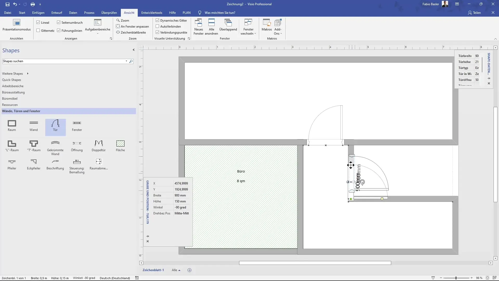
Task: Arrange windows with Alle anordnen
Action: [212, 27]
